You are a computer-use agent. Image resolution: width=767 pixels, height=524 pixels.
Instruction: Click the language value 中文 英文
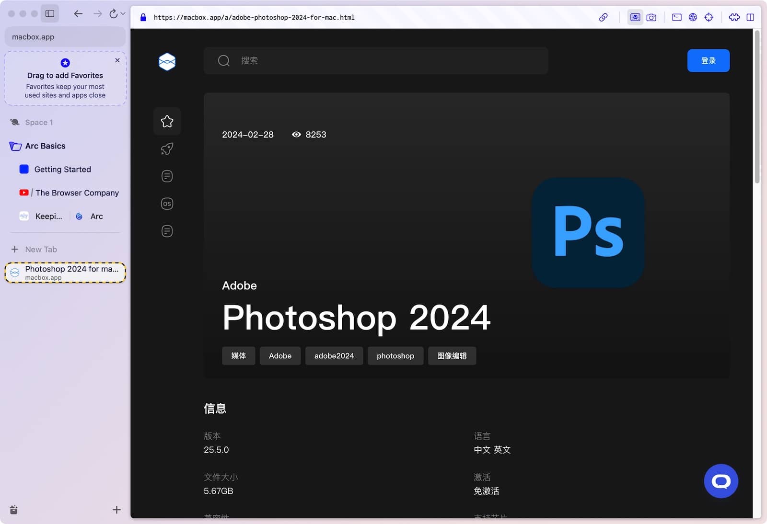(x=492, y=450)
